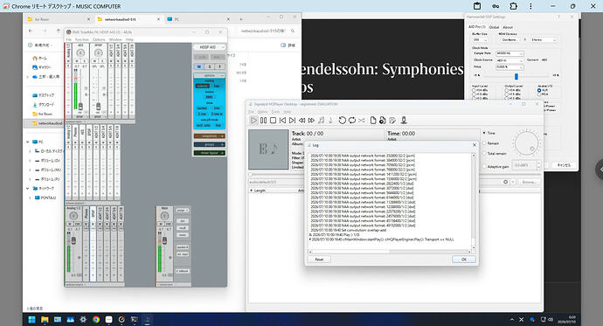Open the Sample Rate dropdown

tap(509, 53)
